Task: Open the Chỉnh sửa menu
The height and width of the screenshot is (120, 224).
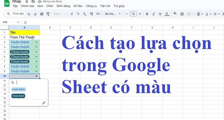Action: pyautogui.click(x=28, y=6)
